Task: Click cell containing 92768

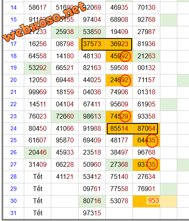Action: 146,19
